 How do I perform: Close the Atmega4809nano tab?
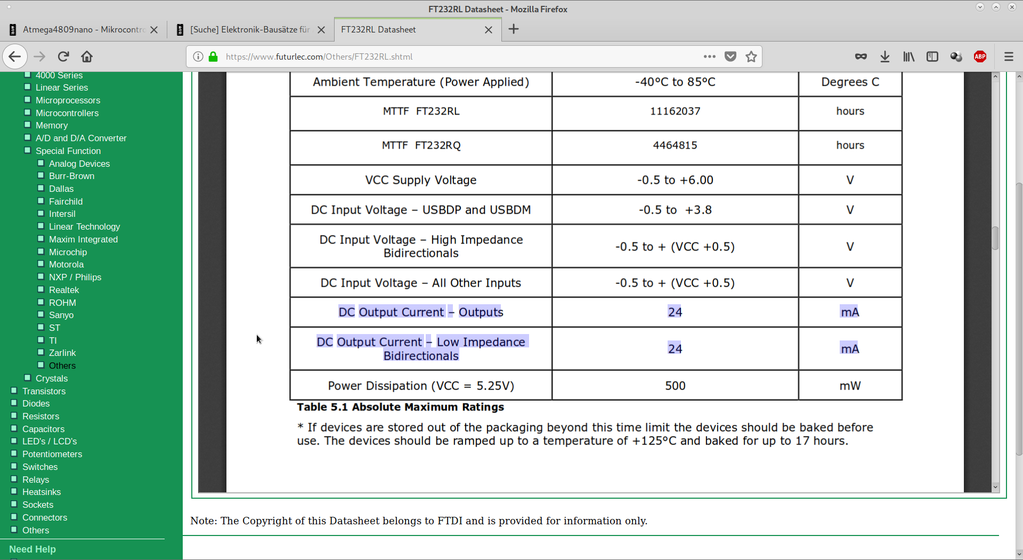pyautogui.click(x=154, y=30)
